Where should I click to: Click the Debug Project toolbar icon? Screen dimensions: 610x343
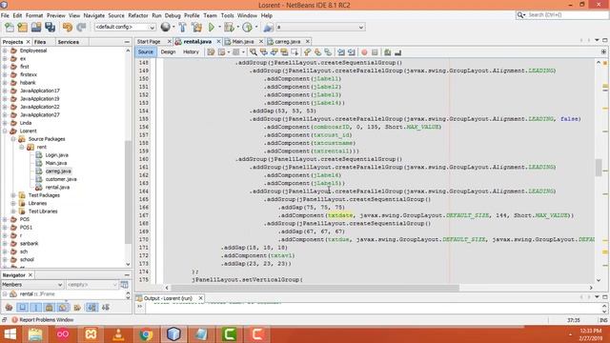pyautogui.click(x=229, y=28)
